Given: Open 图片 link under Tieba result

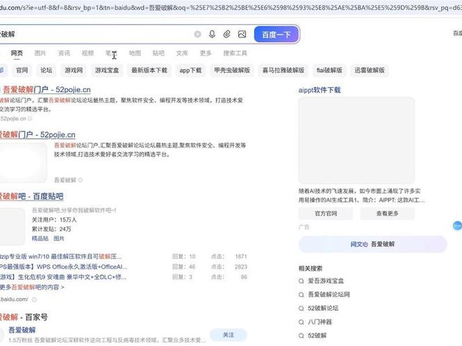Looking at the screenshot, I should pyautogui.click(x=59, y=238).
